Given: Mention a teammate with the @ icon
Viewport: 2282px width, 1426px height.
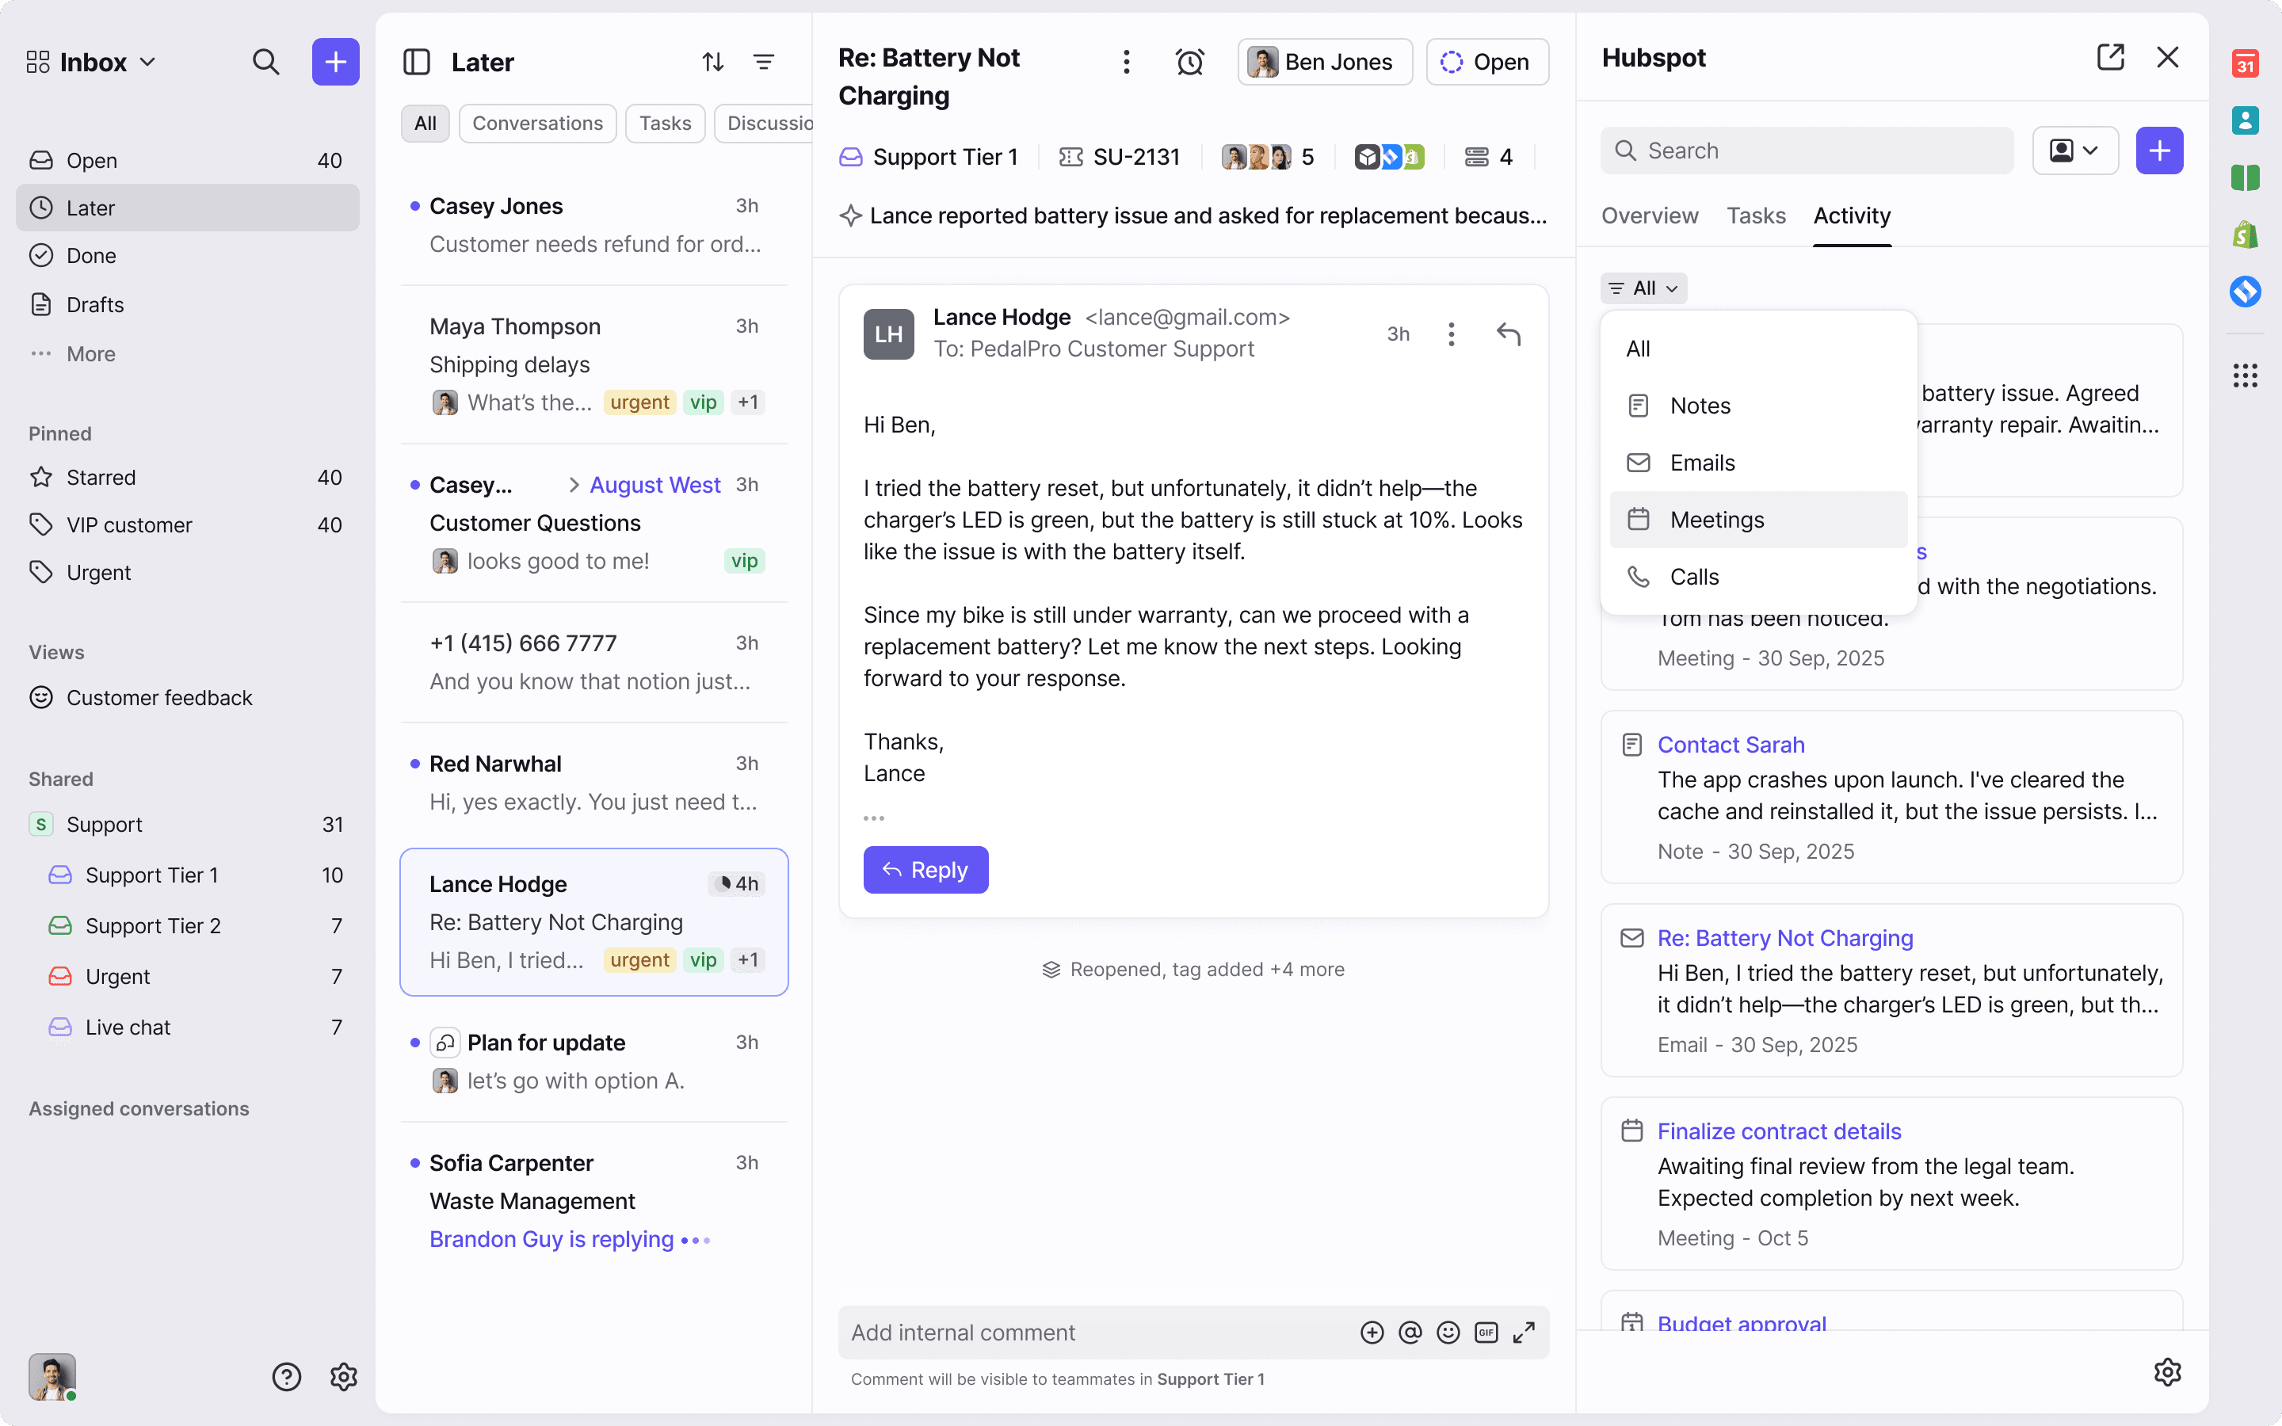Looking at the screenshot, I should [x=1410, y=1332].
